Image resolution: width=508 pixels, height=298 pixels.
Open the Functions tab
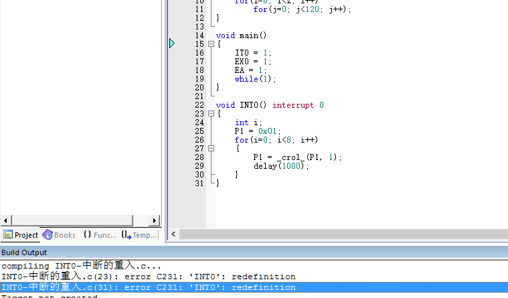click(100, 235)
